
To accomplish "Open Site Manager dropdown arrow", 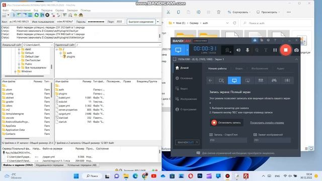I will 8,15.
